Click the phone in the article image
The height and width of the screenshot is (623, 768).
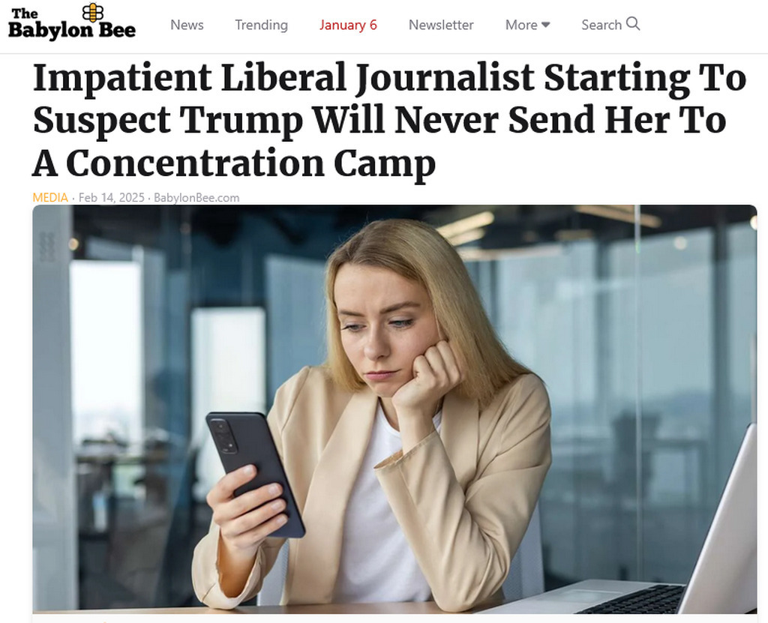[x=255, y=474]
